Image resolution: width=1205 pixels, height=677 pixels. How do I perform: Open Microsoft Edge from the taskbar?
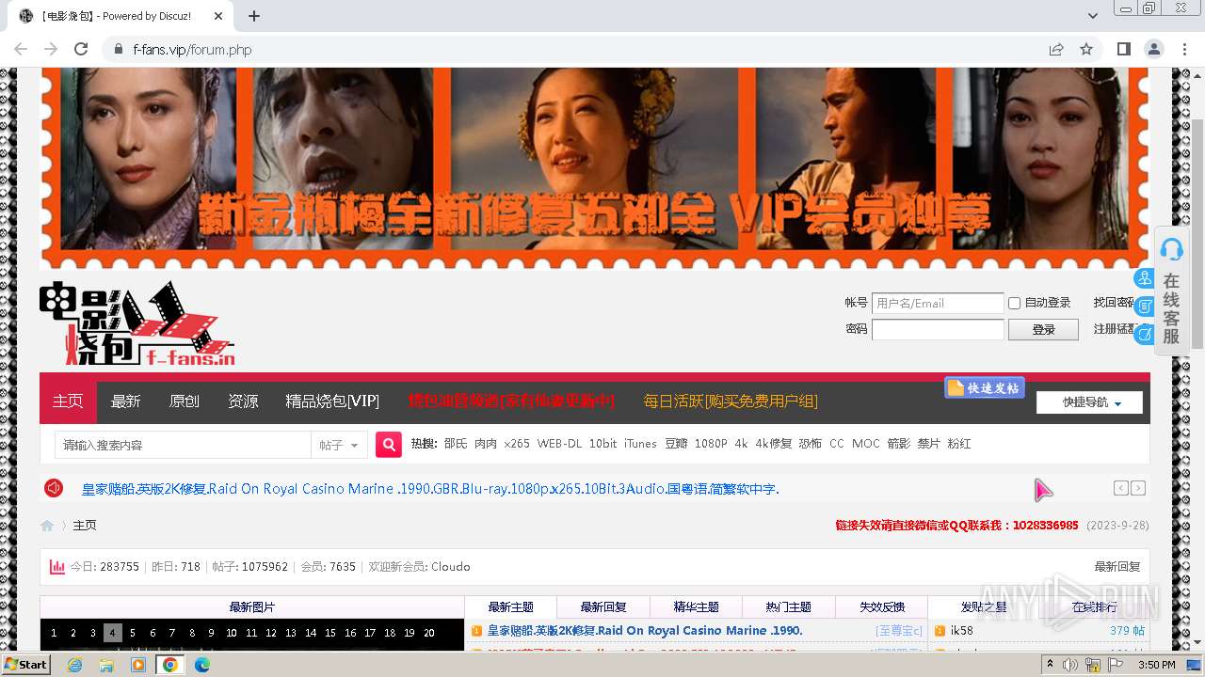[201, 665]
